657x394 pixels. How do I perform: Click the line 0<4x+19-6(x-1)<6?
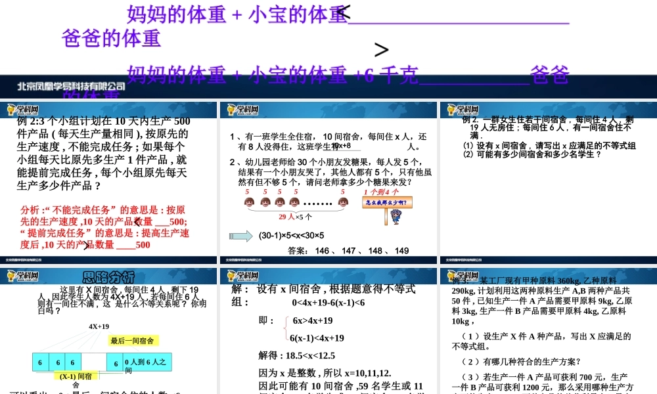point(328,303)
